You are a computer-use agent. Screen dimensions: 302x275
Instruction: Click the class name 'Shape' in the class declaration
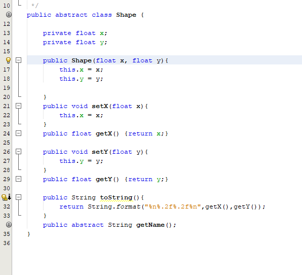click(x=126, y=15)
